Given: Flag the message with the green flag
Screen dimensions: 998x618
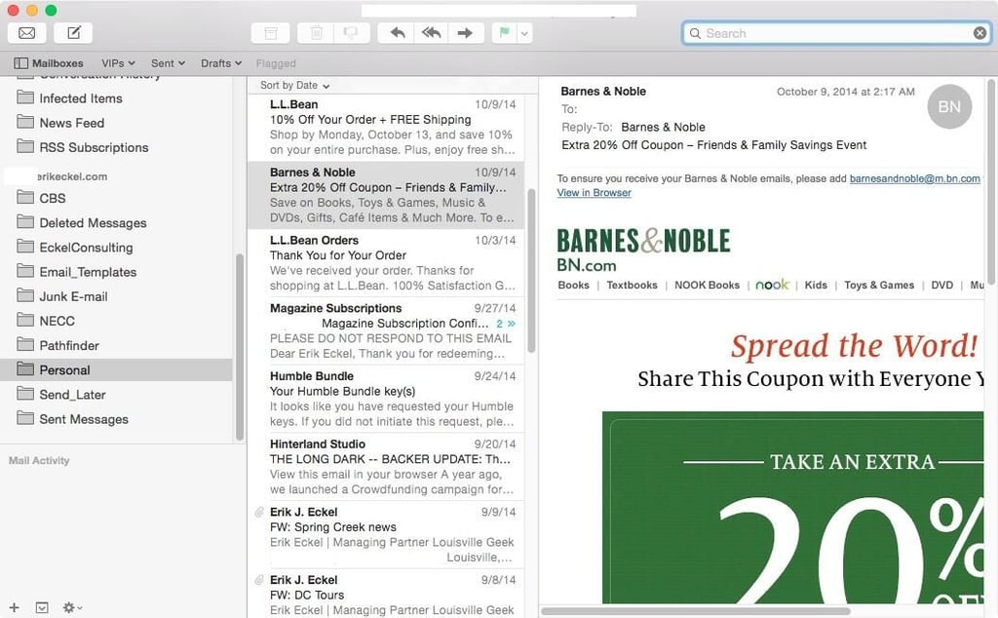Looking at the screenshot, I should 505,33.
